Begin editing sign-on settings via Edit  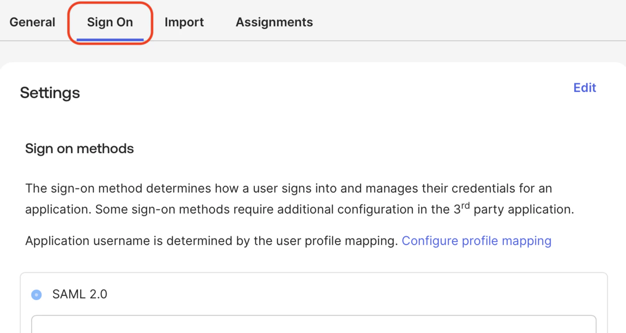[584, 87]
